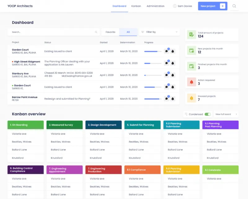Open the search magnifier in top bar
This screenshot has height=199, width=248.
click(x=234, y=6)
